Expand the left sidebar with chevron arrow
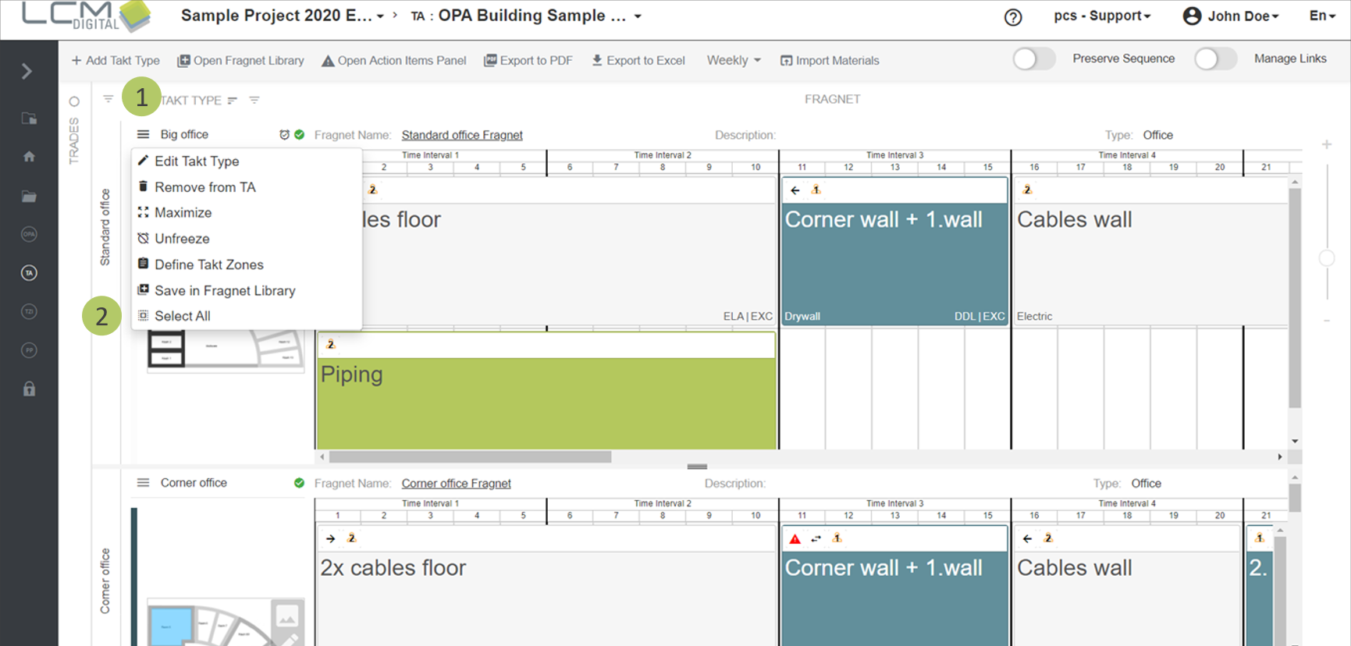 (27, 72)
